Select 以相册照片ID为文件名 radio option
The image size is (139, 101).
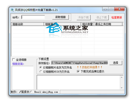[41, 71]
